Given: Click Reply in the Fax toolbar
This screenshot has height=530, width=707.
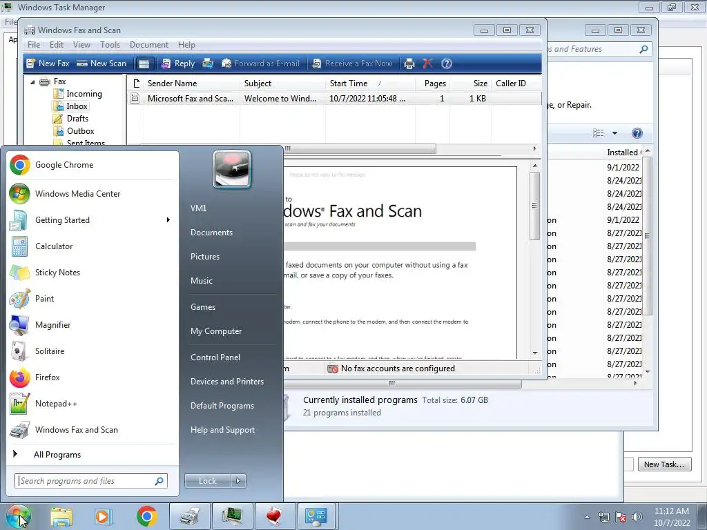Looking at the screenshot, I should (x=178, y=63).
